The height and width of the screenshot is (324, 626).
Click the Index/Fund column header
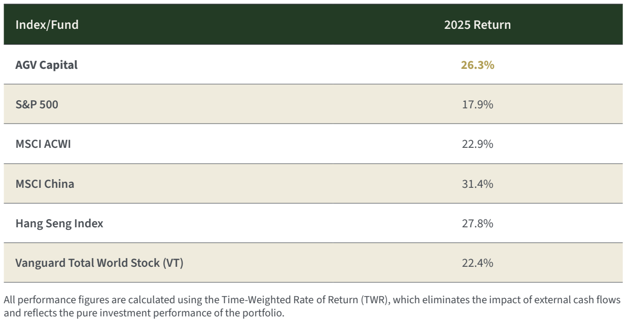tap(47, 25)
